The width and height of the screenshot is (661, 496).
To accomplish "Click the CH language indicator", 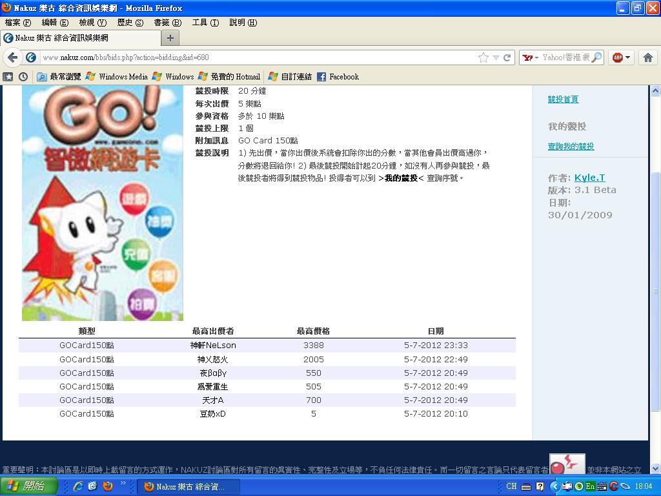I will 511,486.
